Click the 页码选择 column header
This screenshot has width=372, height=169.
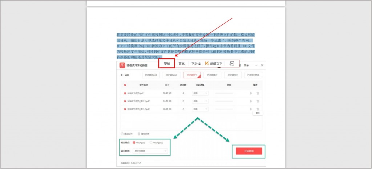pyautogui.click(x=200, y=85)
